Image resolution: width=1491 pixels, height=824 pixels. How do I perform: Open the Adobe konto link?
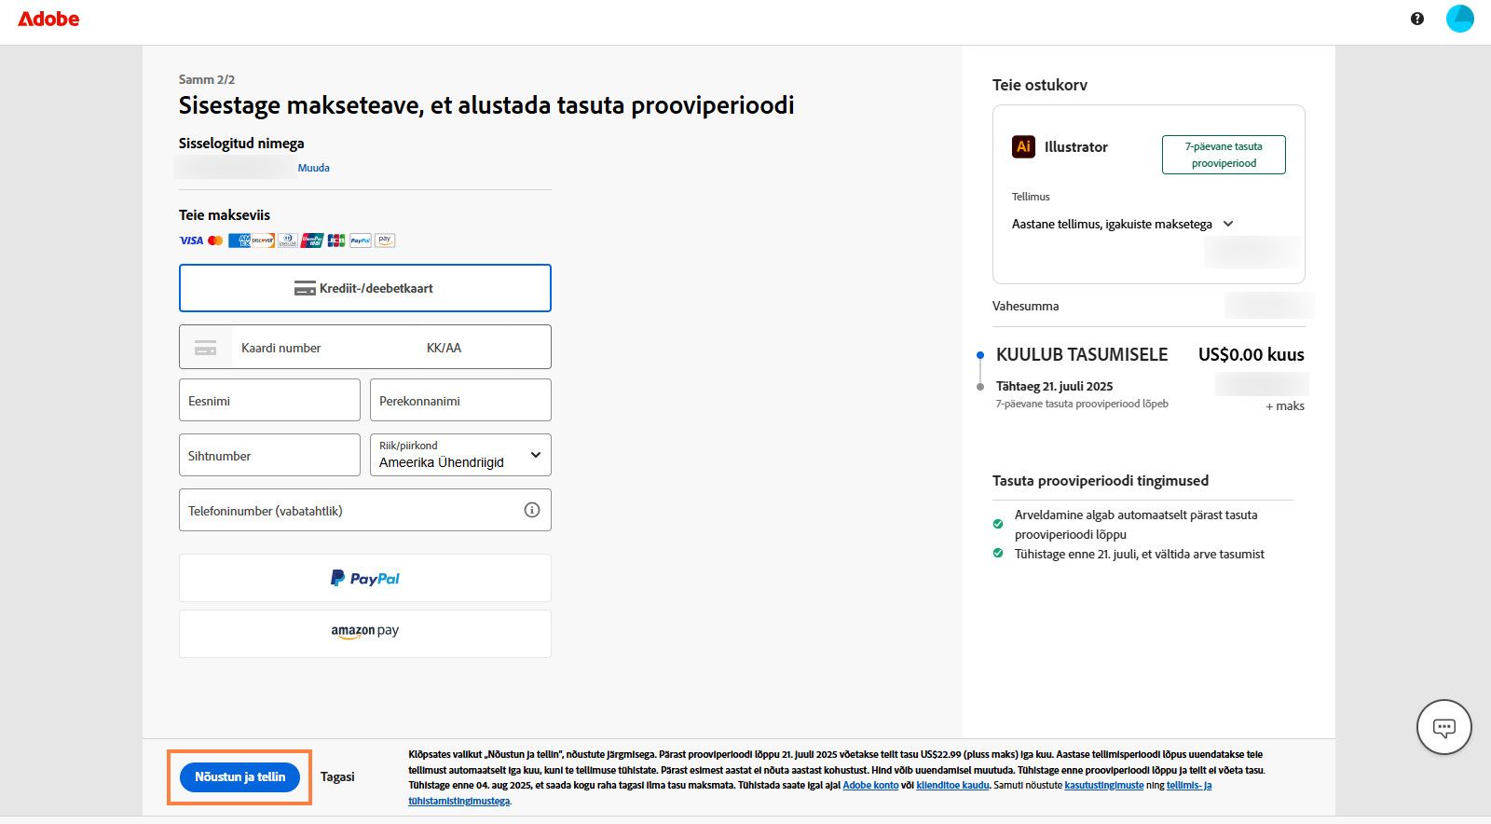tap(870, 785)
